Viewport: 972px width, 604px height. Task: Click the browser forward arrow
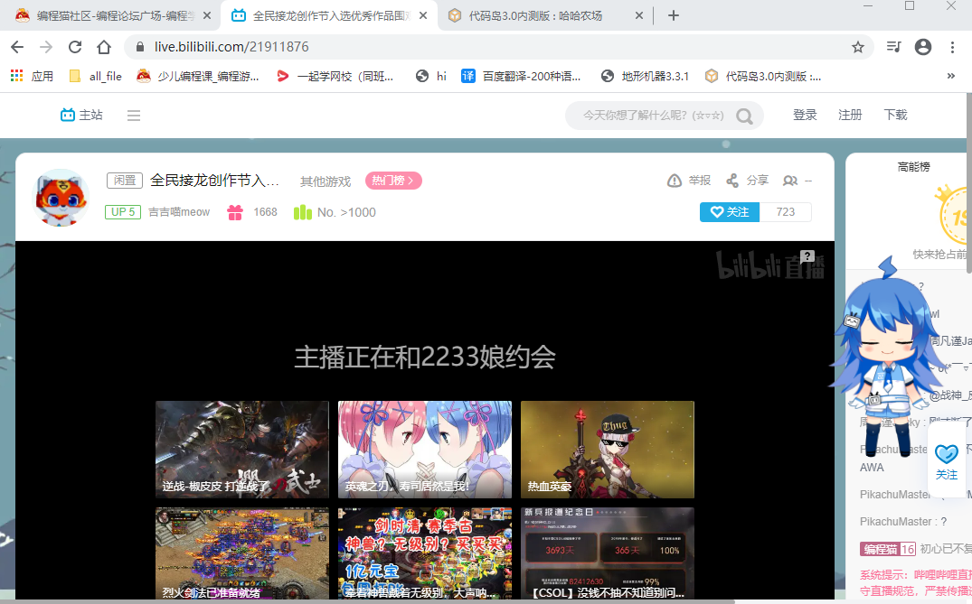click(46, 47)
